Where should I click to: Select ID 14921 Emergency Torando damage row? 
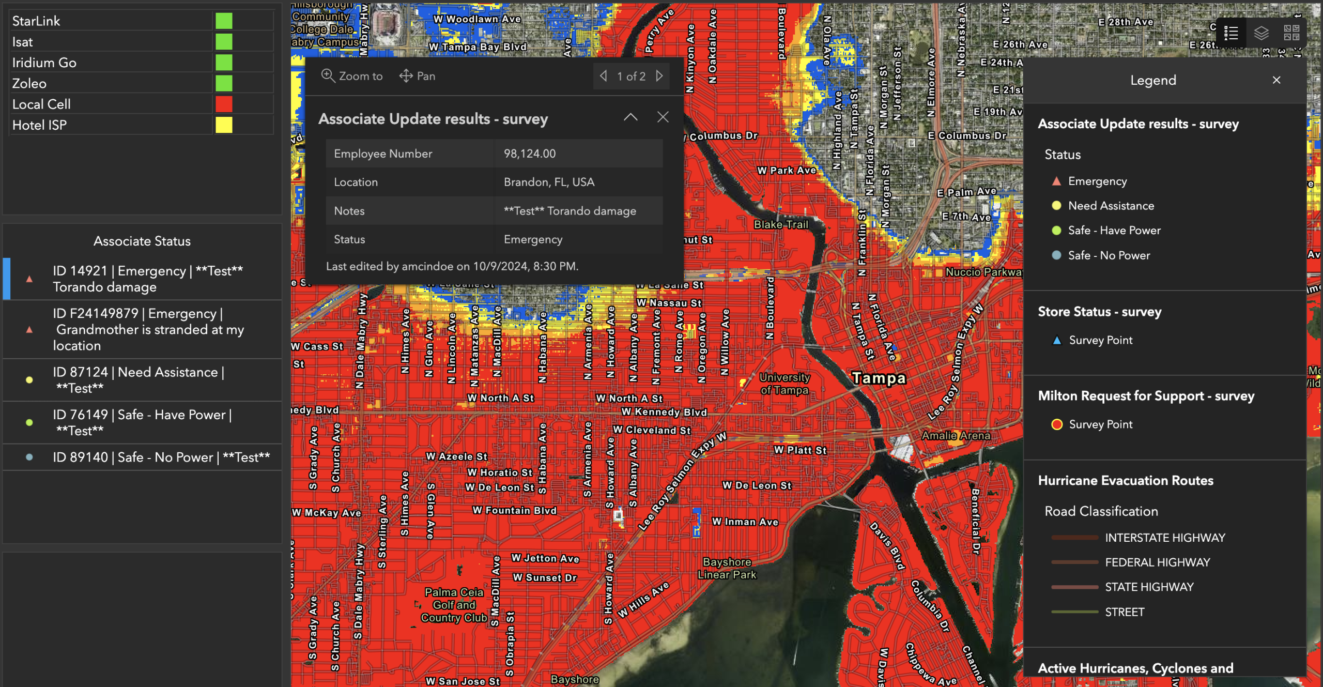143,279
